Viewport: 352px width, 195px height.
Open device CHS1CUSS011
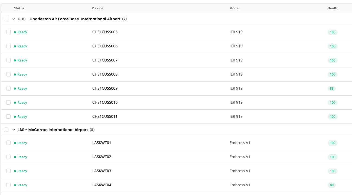click(x=105, y=116)
